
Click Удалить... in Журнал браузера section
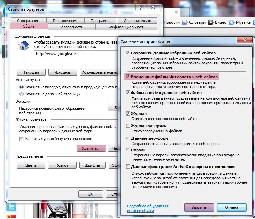tap(91, 148)
